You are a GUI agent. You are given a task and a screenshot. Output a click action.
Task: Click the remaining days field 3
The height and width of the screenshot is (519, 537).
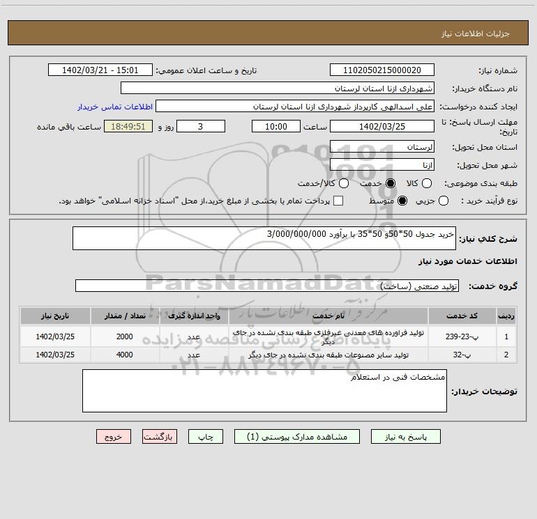(201, 126)
